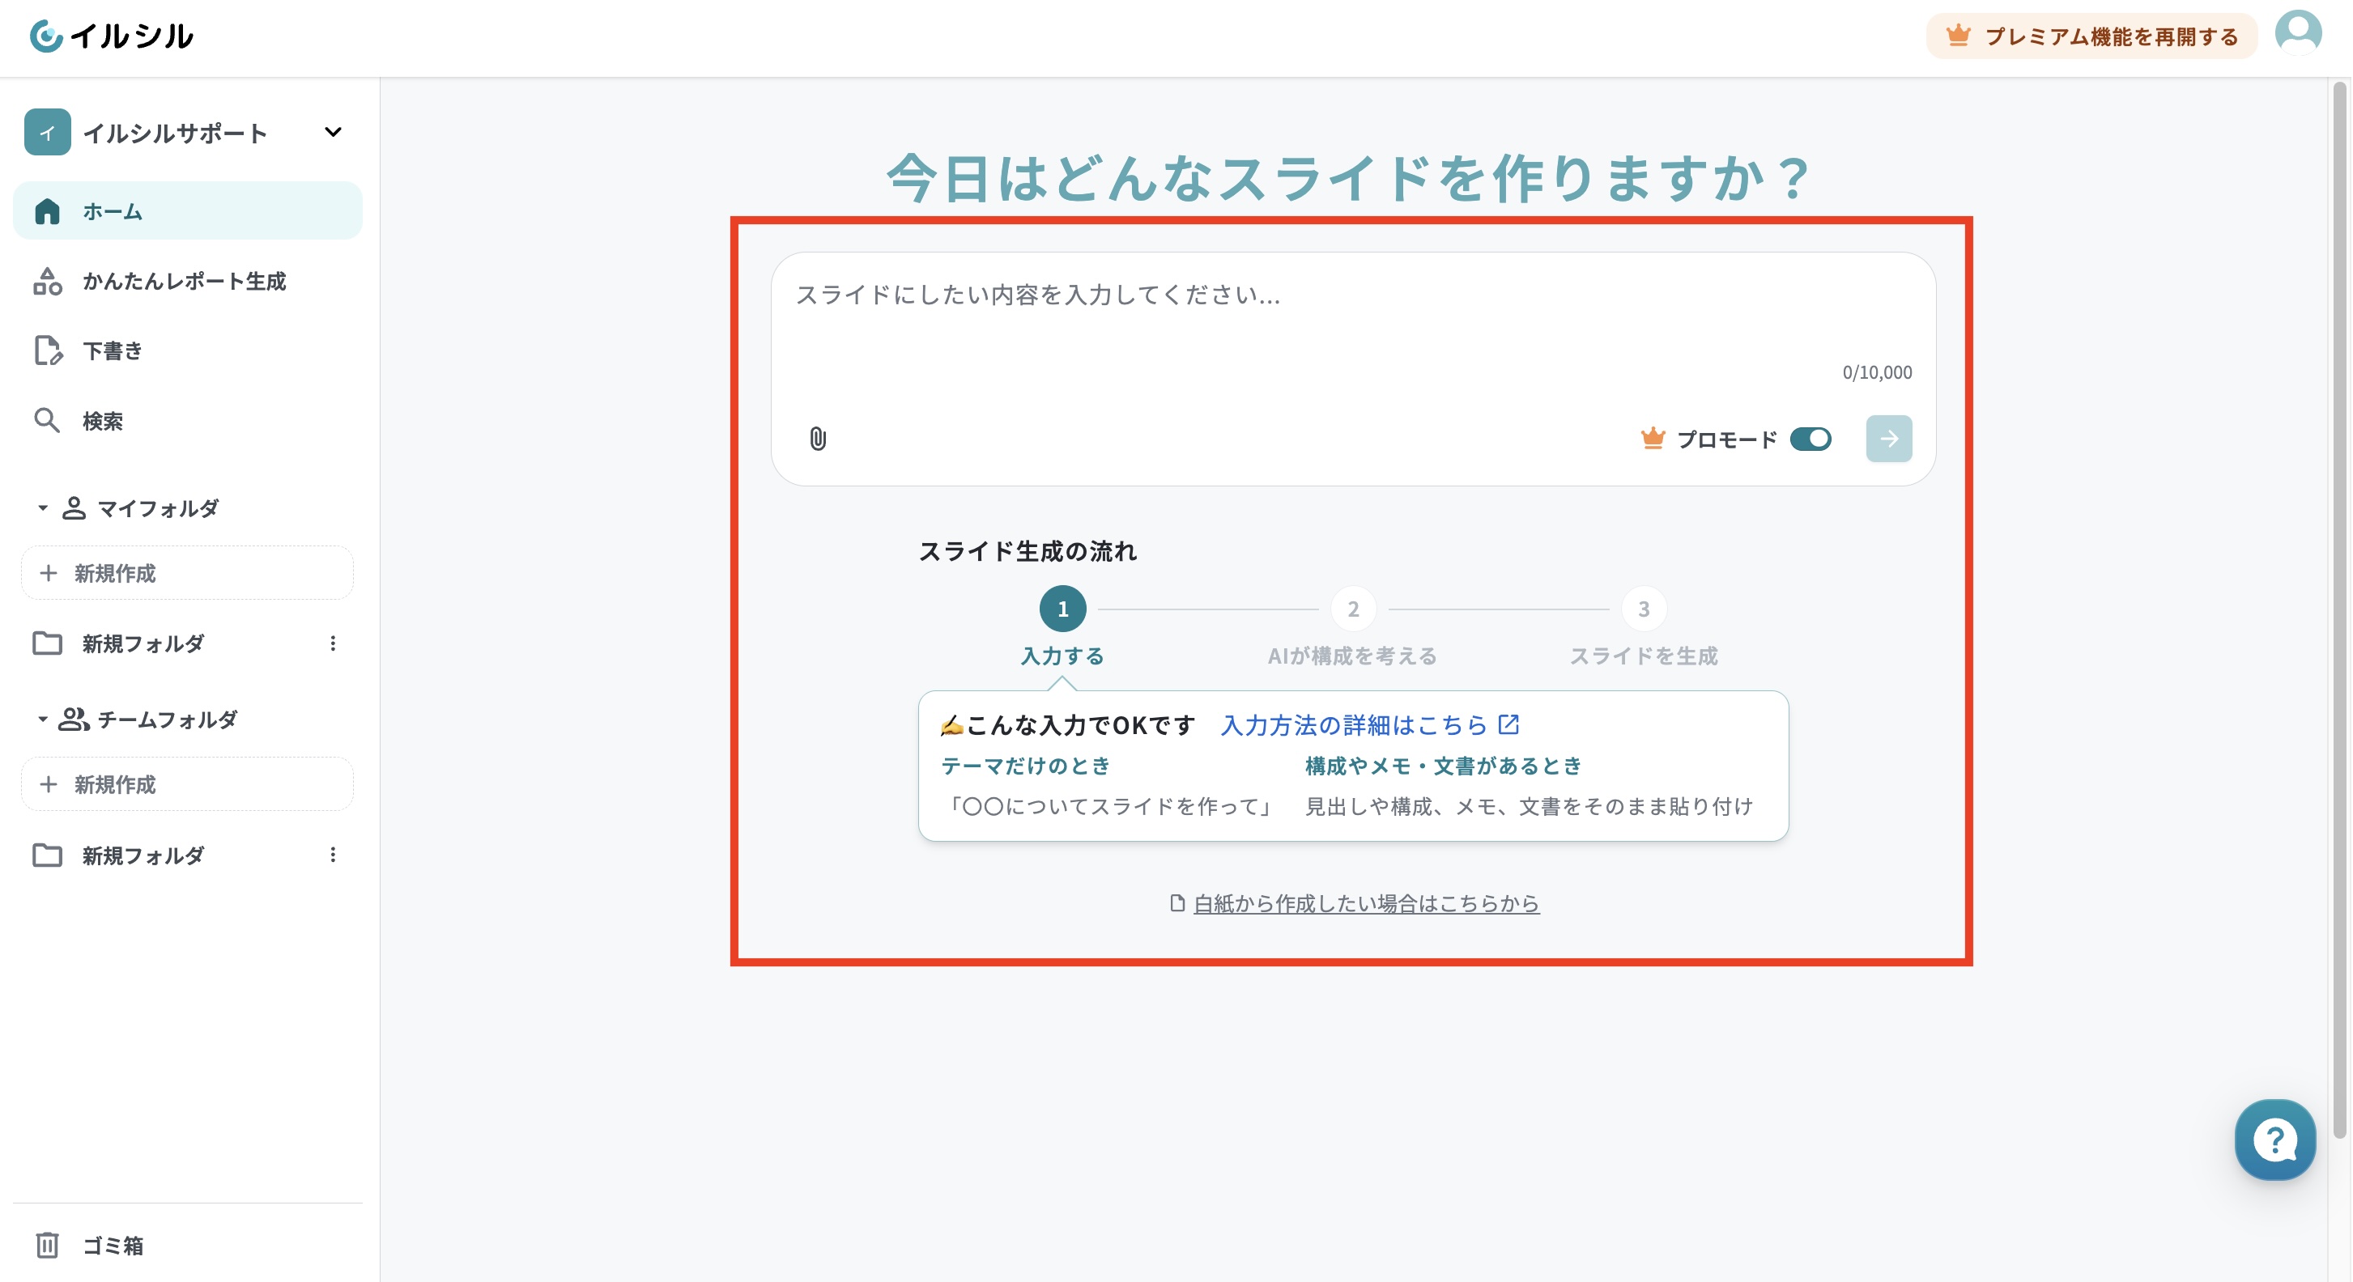The width and height of the screenshot is (2353, 1282).
Task: Click step 1 入力する circle
Action: [x=1062, y=609]
